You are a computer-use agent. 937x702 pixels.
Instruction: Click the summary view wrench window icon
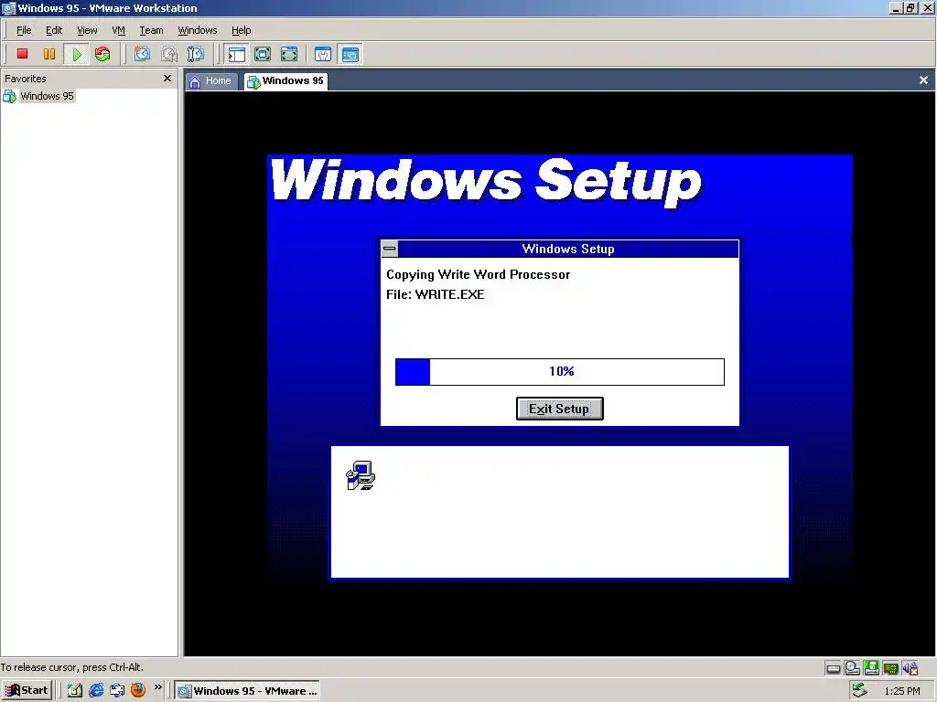coord(323,54)
